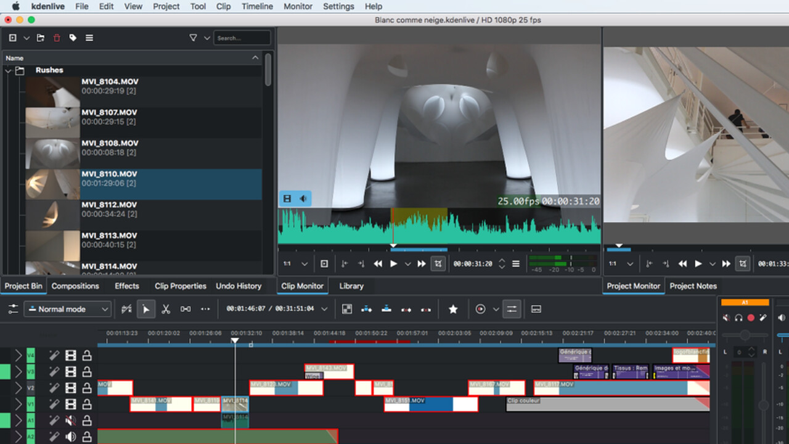Switch to the Clip Properties tab

[x=180, y=286]
